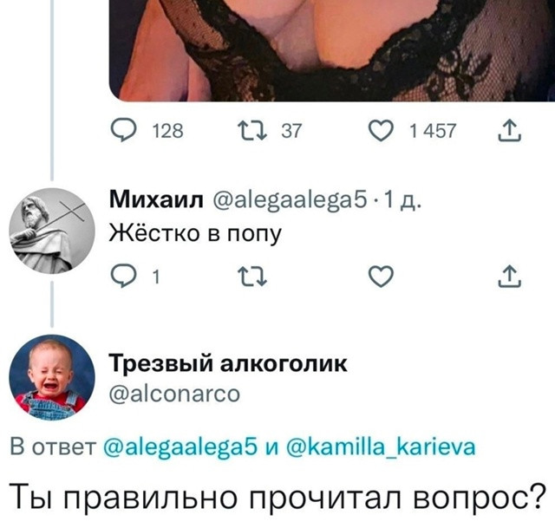Share Михаил's comment

coord(509,276)
